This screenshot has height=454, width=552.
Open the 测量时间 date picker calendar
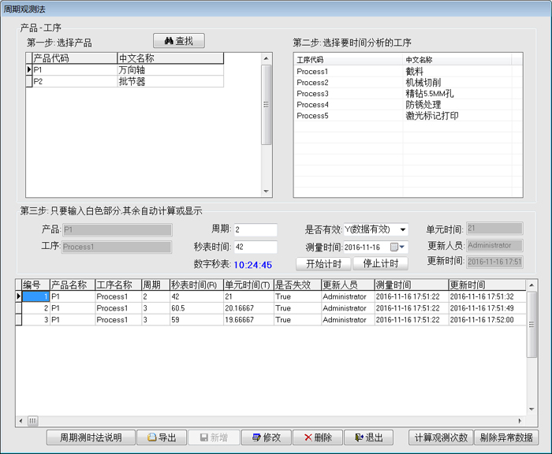pos(397,247)
